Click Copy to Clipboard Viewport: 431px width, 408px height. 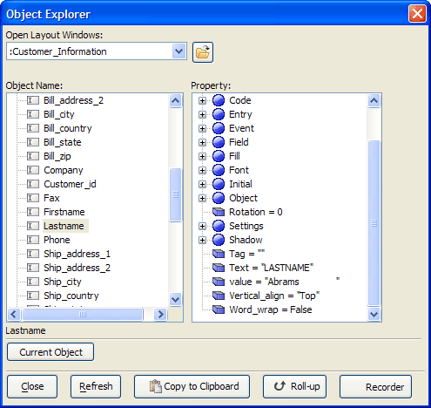(x=192, y=386)
